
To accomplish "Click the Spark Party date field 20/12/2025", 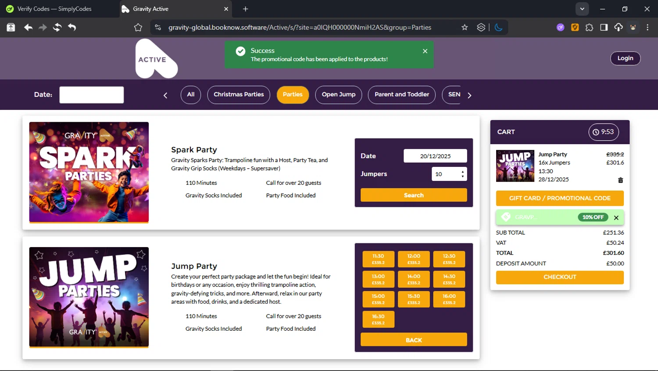I will click(435, 156).
